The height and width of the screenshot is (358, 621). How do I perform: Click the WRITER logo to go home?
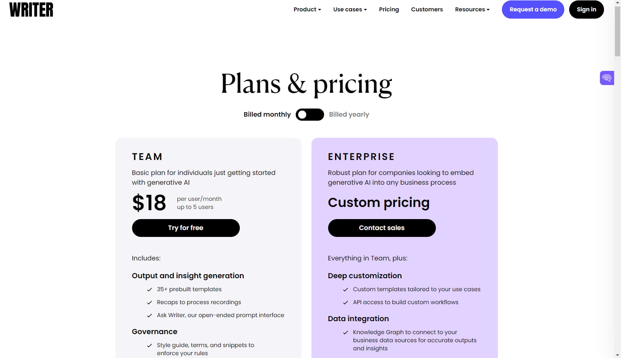pyautogui.click(x=31, y=9)
